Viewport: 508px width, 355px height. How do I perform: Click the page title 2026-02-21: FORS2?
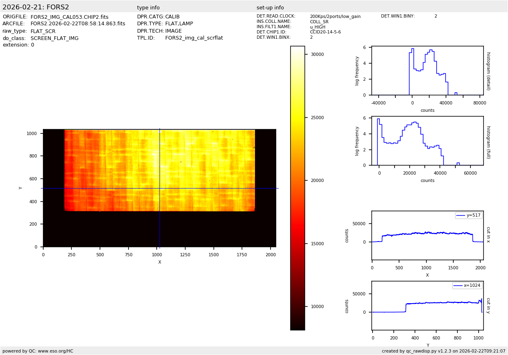[x=36, y=7]
